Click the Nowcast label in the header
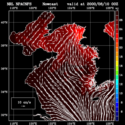Viewport: 125px width, 125px height. coord(50,4)
